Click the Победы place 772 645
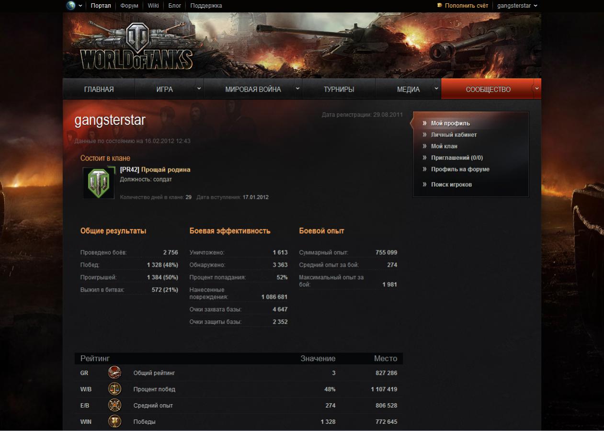Image resolution: width=604 pixels, height=431 pixels. (x=387, y=421)
